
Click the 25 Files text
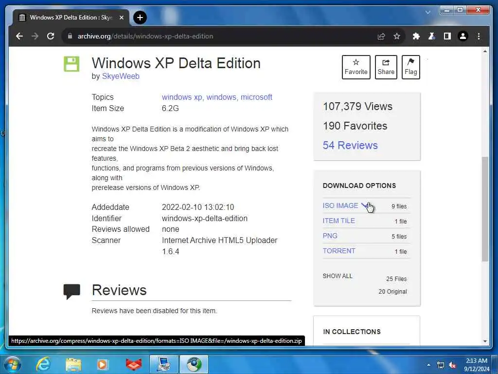pyautogui.click(x=396, y=279)
